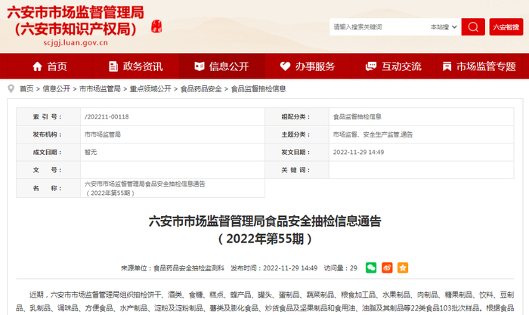Open the 政务资讯 navigation tab
Image resolution: width=529 pixels, height=315 pixels.
tap(135, 66)
